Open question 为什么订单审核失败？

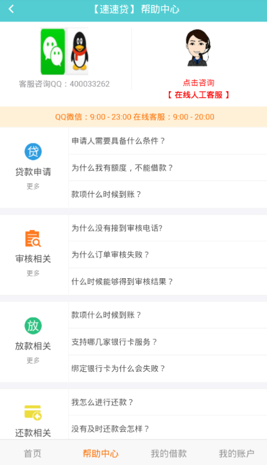(x=168, y=255)
